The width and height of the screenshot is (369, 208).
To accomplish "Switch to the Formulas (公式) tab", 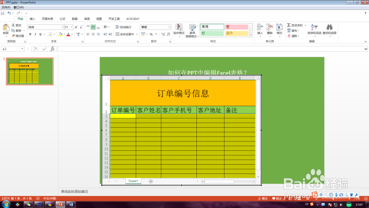I will pyautogui.click(x=62, y=19).
